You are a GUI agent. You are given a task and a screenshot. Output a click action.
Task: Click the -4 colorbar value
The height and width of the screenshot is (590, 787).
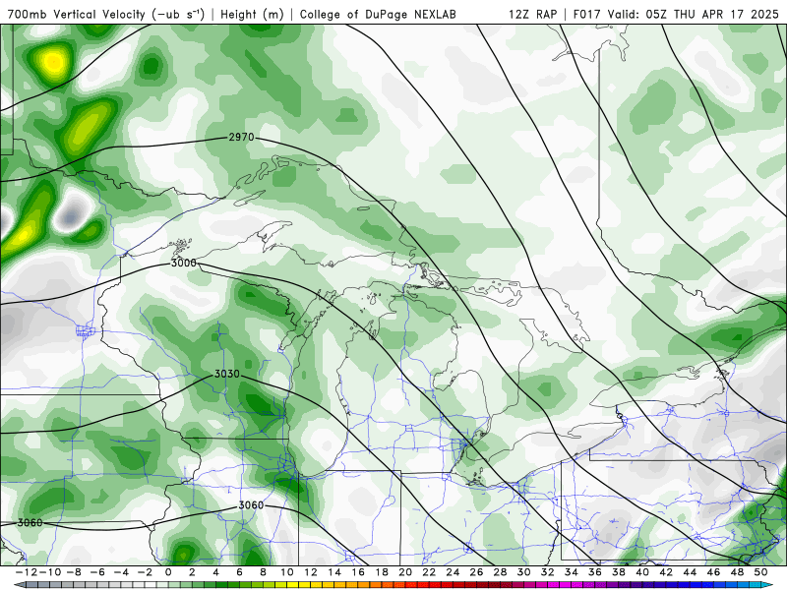pyautogui.click(x=121, y=572)
